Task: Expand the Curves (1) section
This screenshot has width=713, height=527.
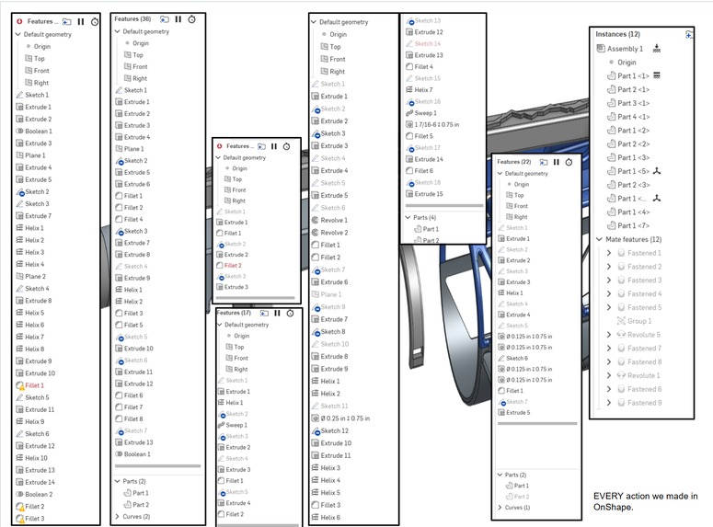Action: [500, 508]
